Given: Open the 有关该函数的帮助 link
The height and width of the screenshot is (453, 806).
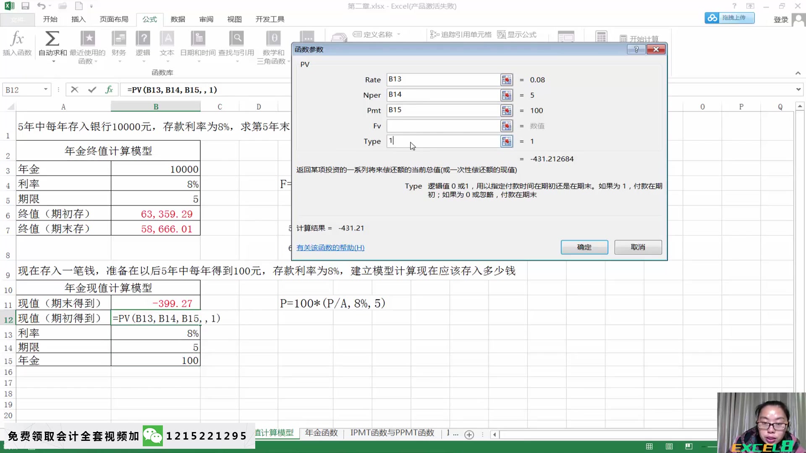Looking at the screenshot, I should (x=330, y=247).
